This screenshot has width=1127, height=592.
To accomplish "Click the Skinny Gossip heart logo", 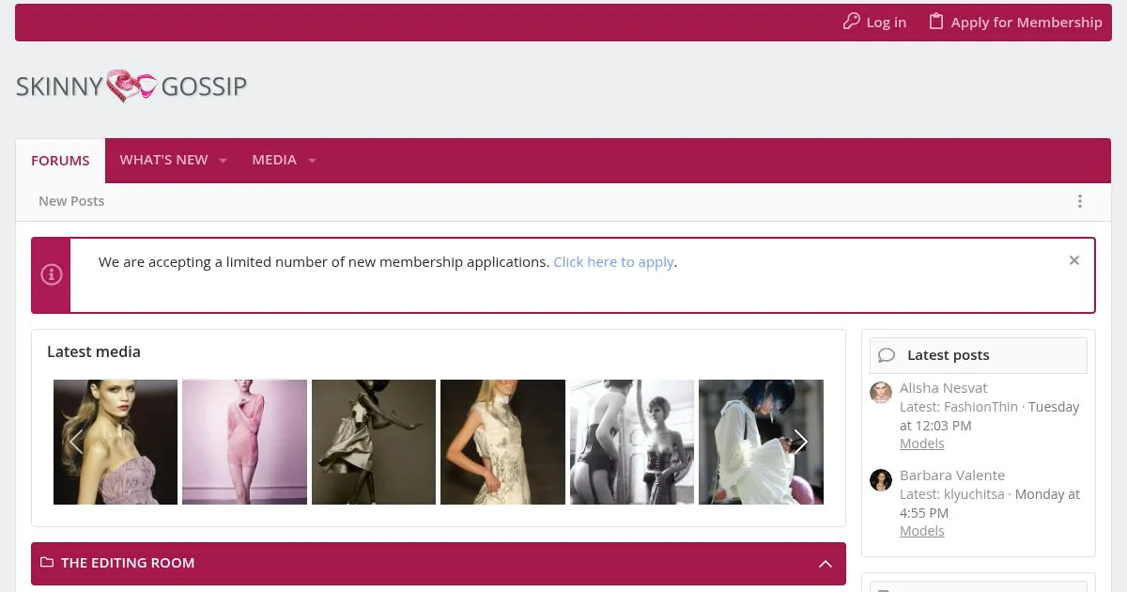I will click(131, 86).
